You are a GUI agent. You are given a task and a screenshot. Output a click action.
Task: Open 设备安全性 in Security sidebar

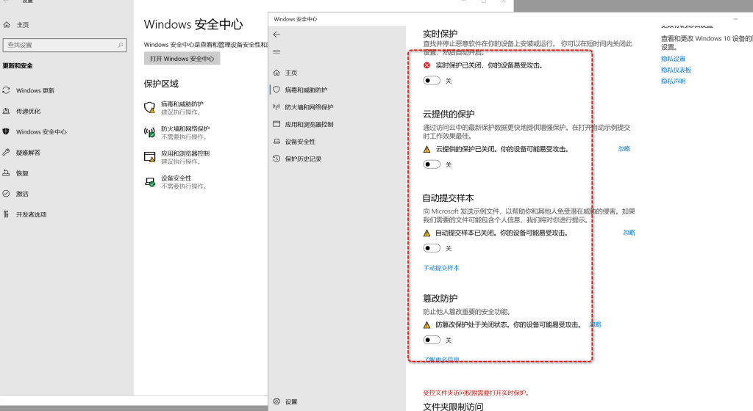[x=300, y=142]
